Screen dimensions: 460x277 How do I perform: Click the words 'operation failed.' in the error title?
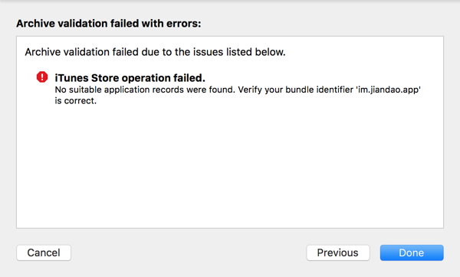point(163,78)
